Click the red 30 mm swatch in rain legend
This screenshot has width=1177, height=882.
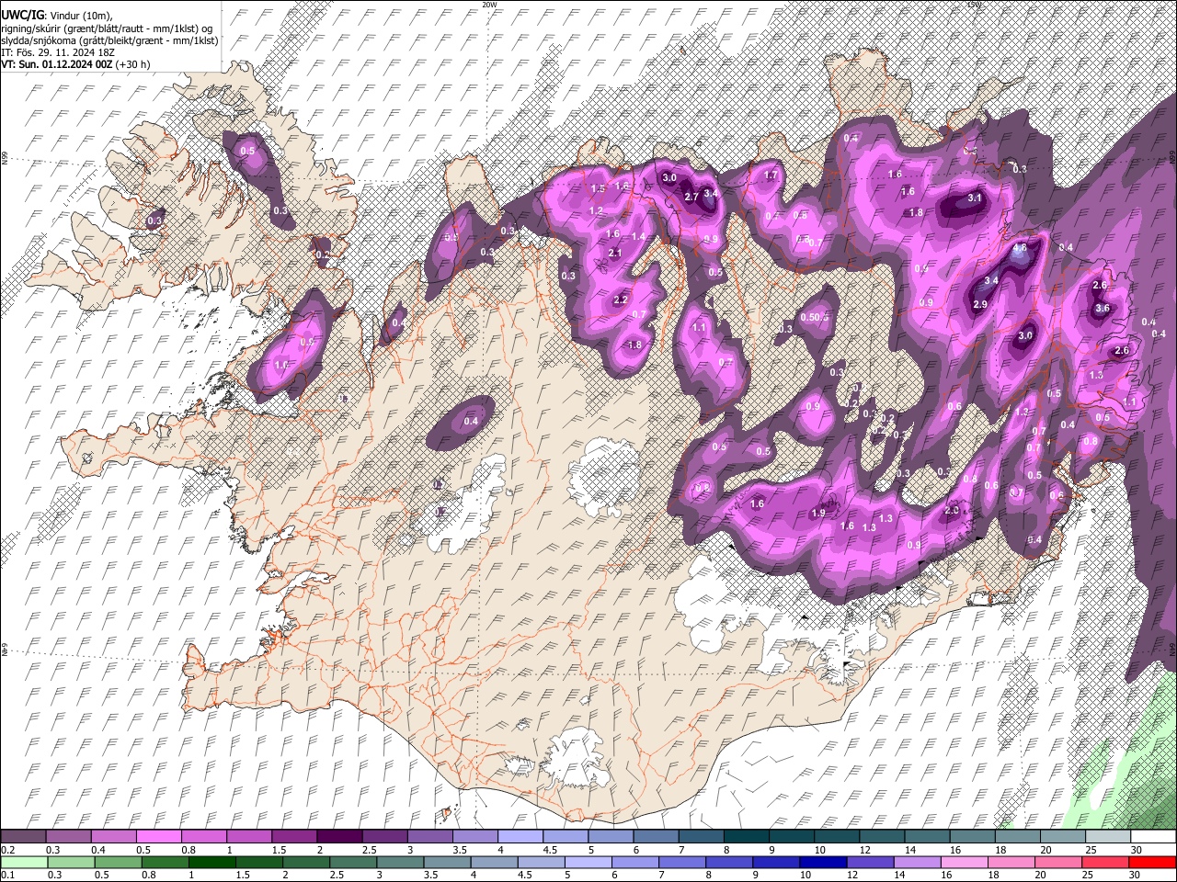coord(1152,862)
